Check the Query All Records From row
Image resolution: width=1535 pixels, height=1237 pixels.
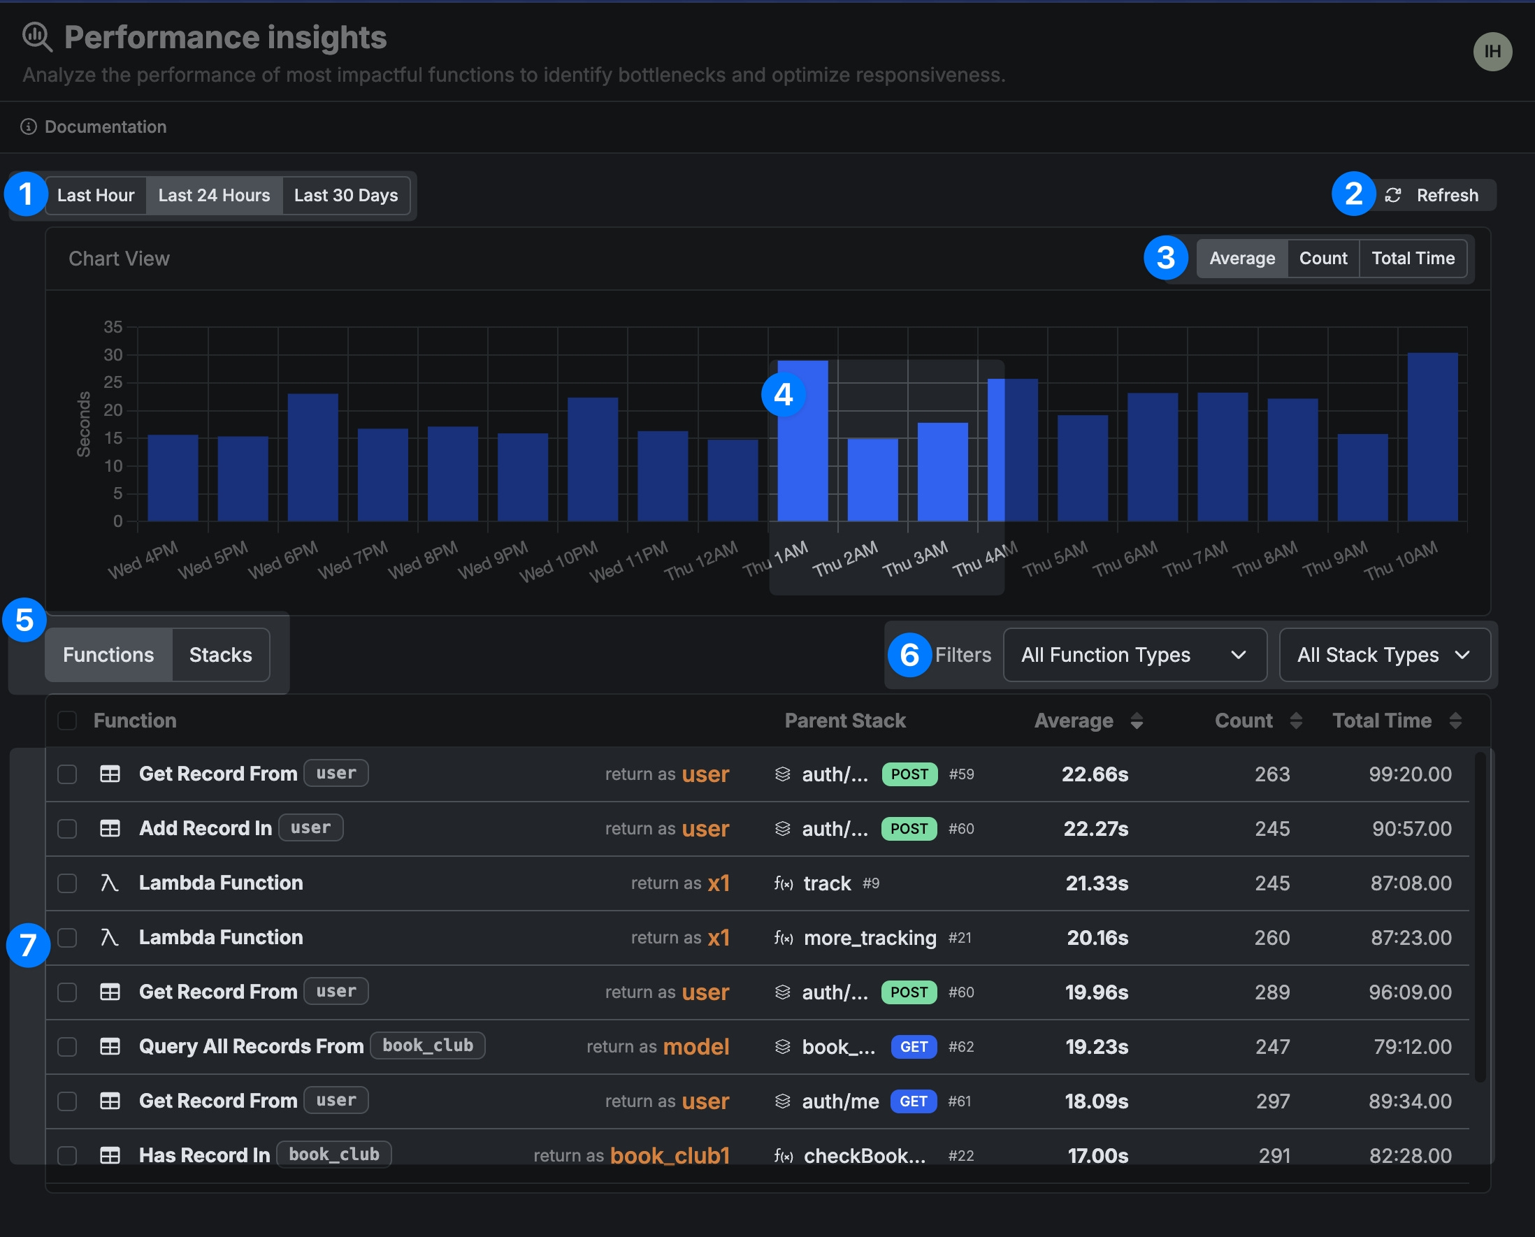[x=67, y=1046]
